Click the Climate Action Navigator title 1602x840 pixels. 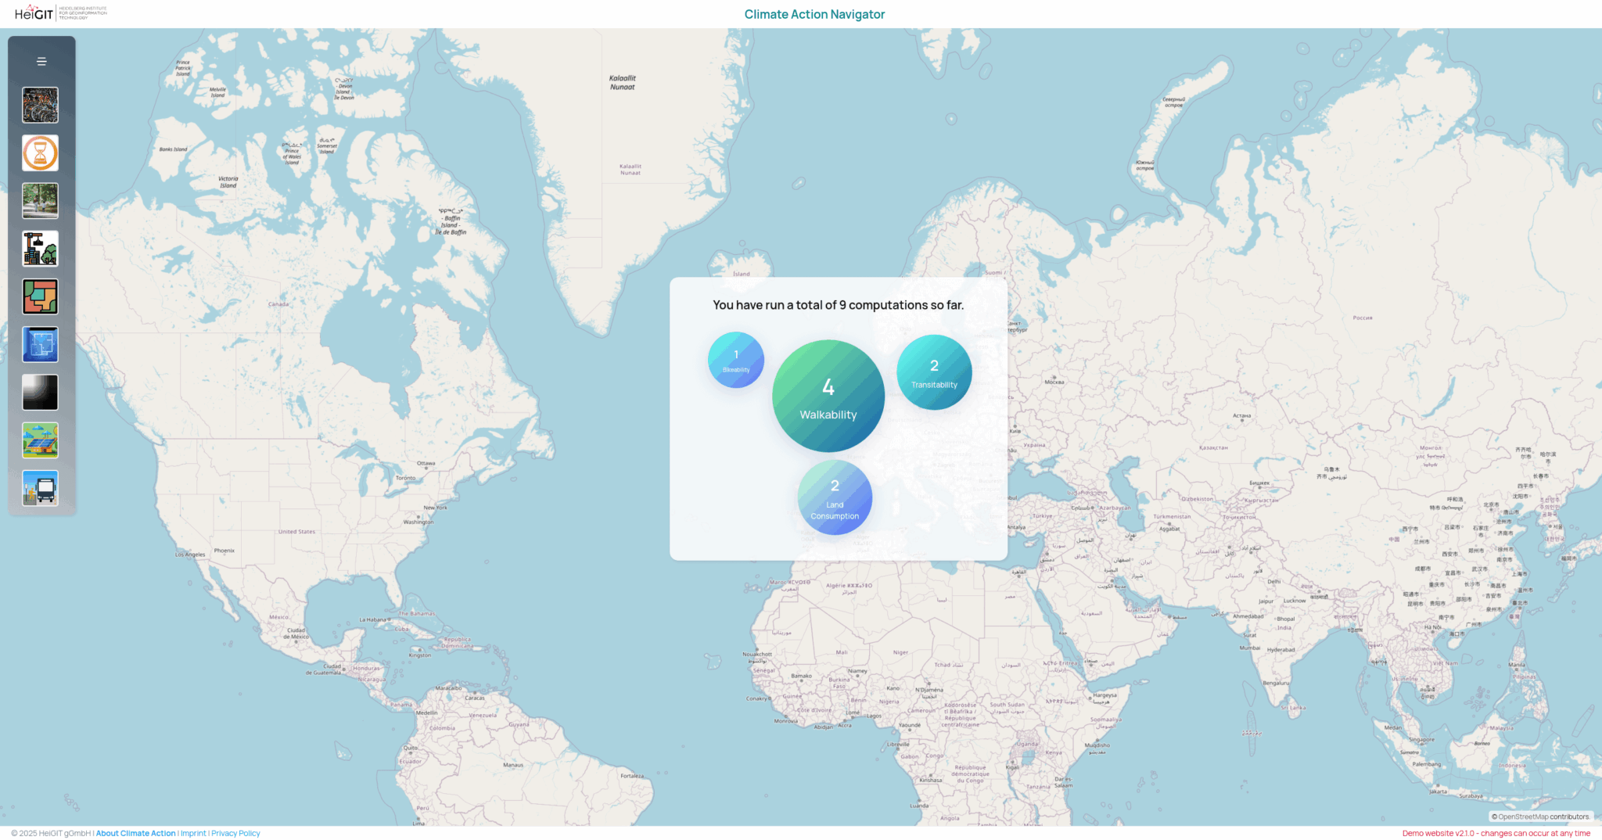pyautogui.click(x=814, y=14)
